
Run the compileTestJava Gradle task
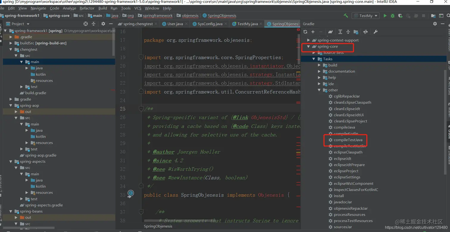pyautogui.click(x=348, y=140)
